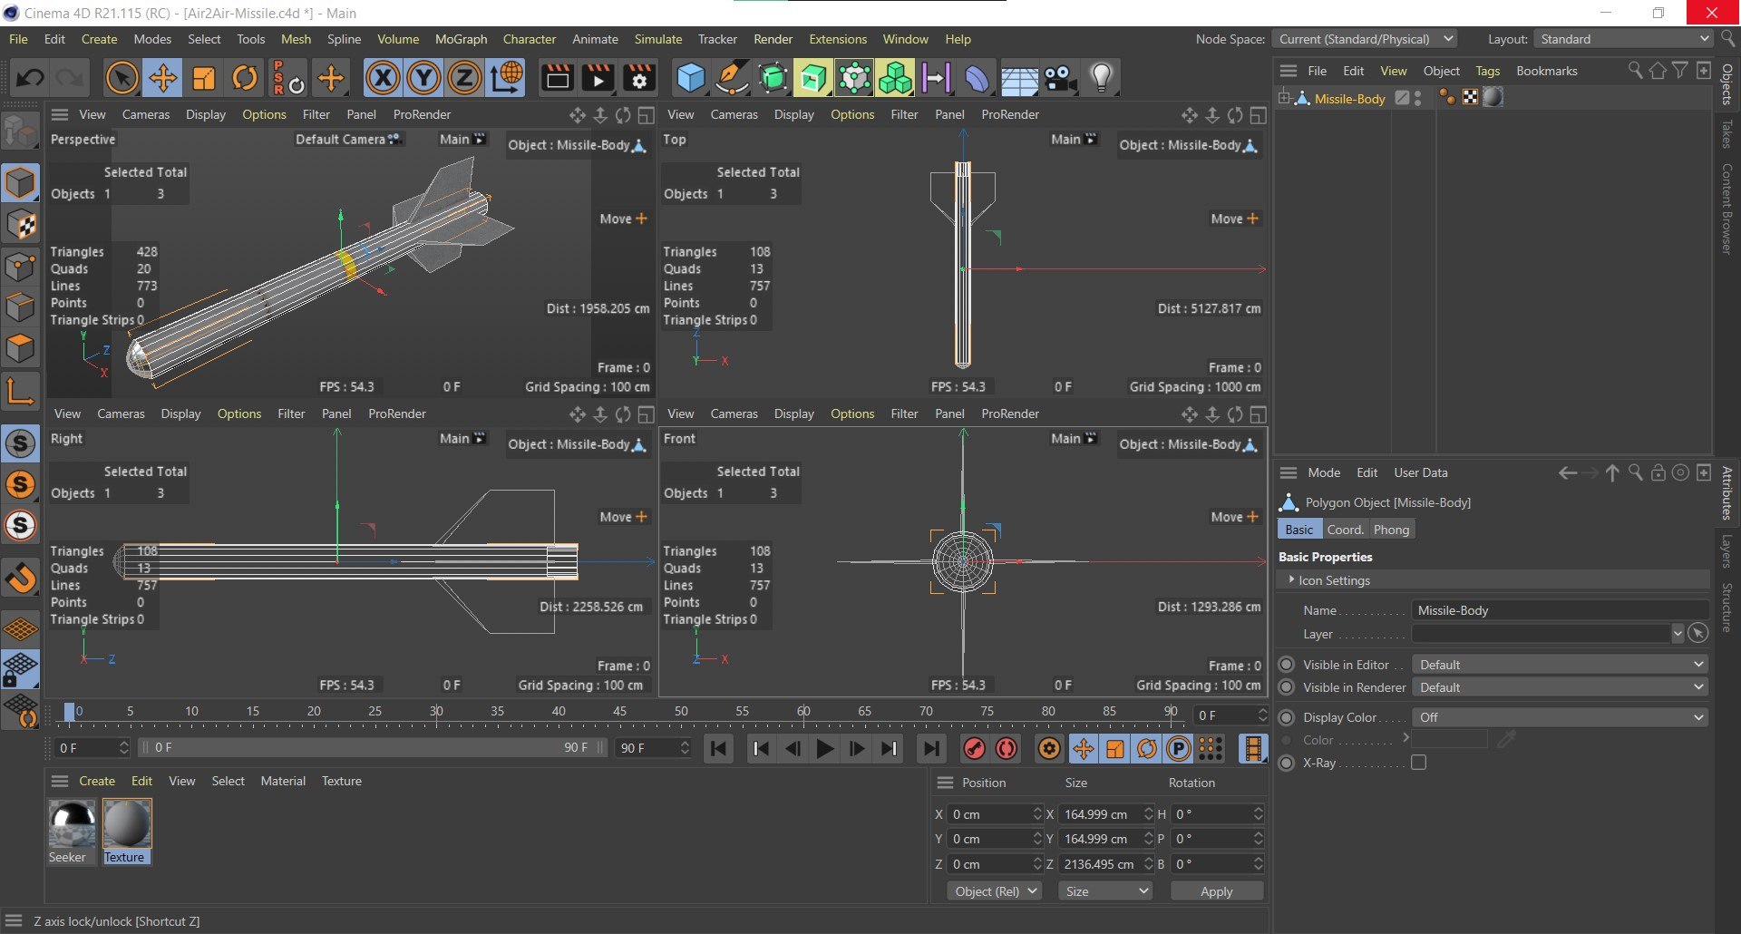Click timeline ruler at frame 45

point(619,712)
